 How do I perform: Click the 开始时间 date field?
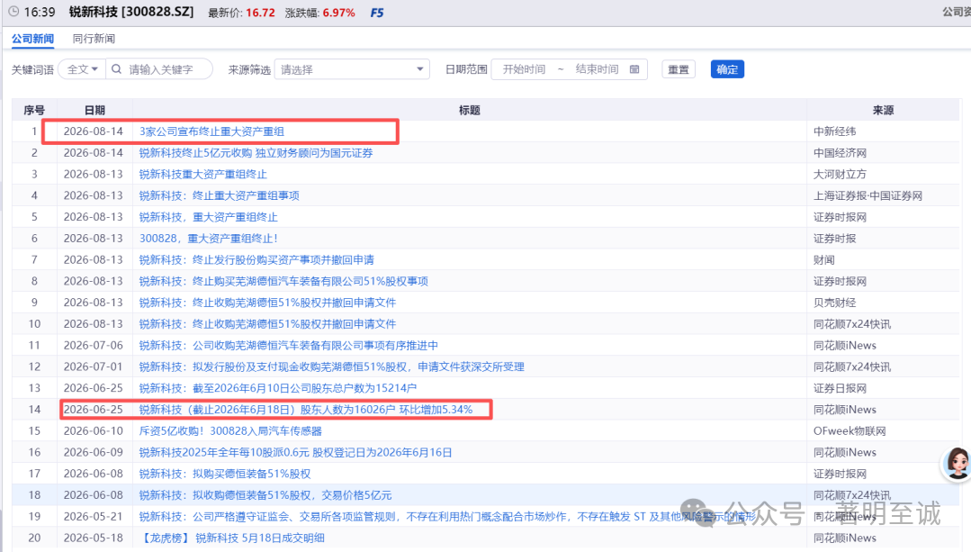524,69
